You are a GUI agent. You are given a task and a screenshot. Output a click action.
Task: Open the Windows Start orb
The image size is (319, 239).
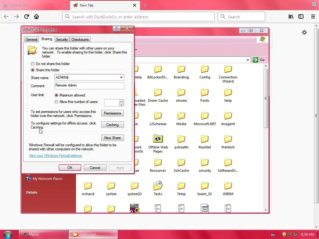(x=8, y=234)
